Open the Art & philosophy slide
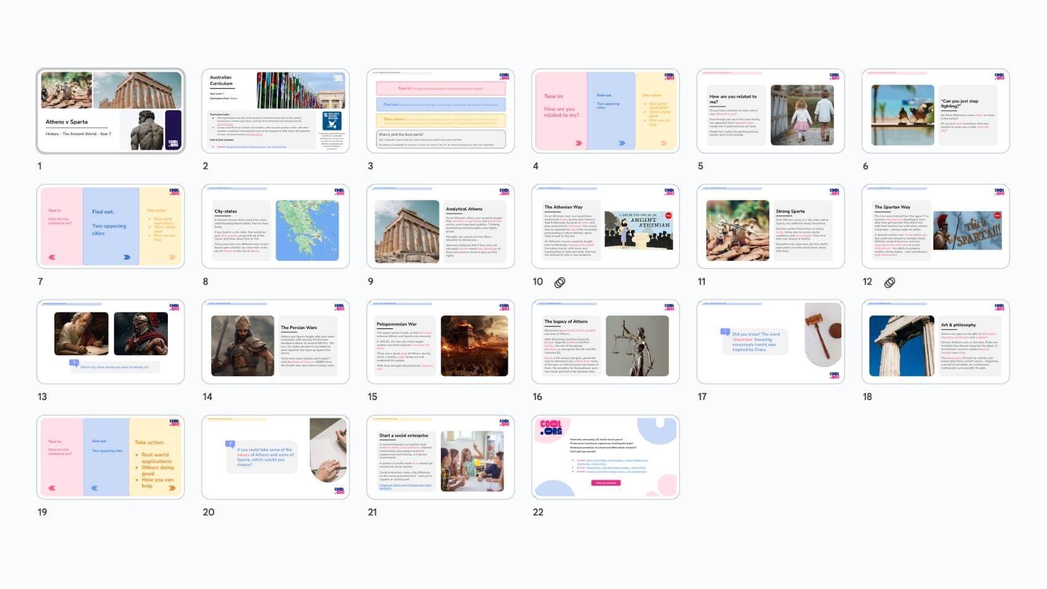1047x589 pixels. [x=935, y=342]
